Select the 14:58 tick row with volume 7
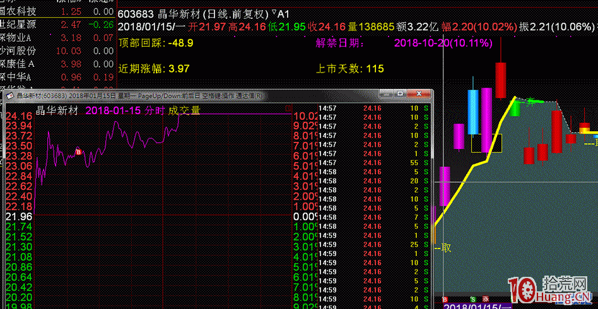The width and height of the screenshot is (598, 309). (375, 218)
